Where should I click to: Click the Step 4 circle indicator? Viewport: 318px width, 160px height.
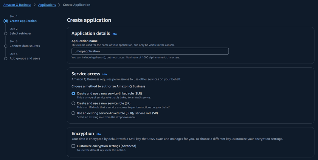(6, 59)
